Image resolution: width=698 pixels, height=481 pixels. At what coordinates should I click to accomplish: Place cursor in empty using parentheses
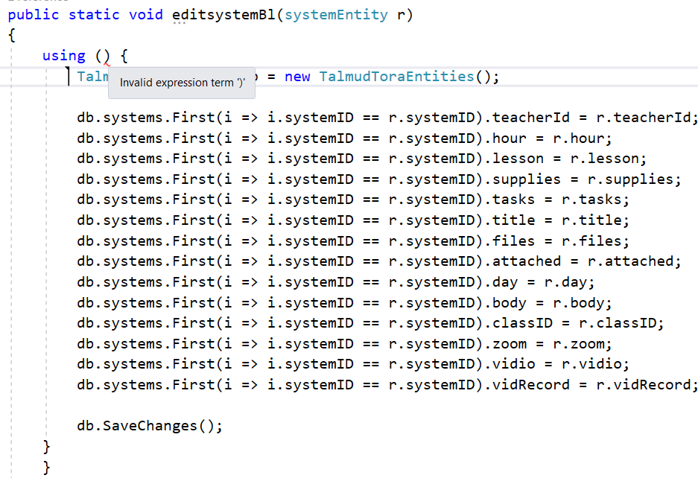(x=103, y=56)
